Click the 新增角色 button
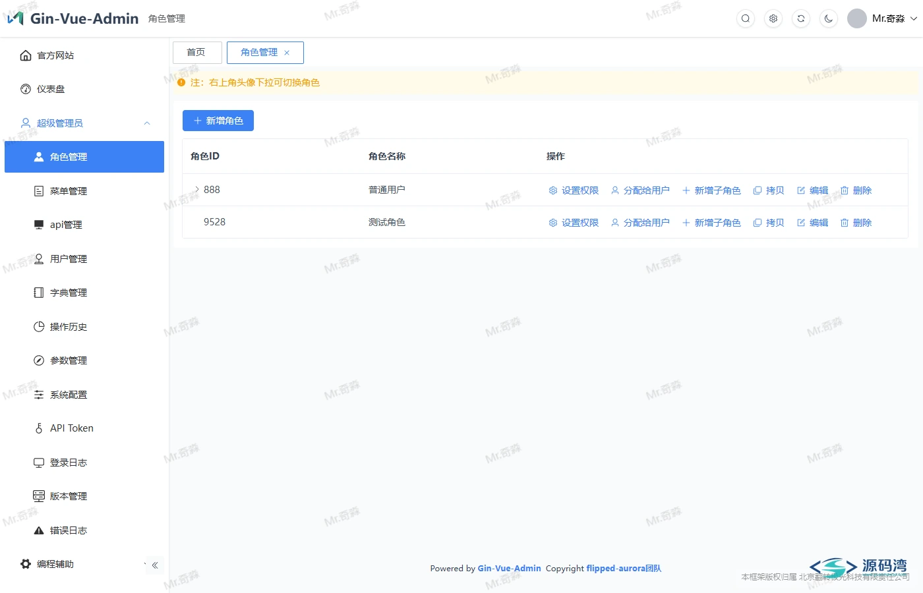 click(x=218, y=121)
